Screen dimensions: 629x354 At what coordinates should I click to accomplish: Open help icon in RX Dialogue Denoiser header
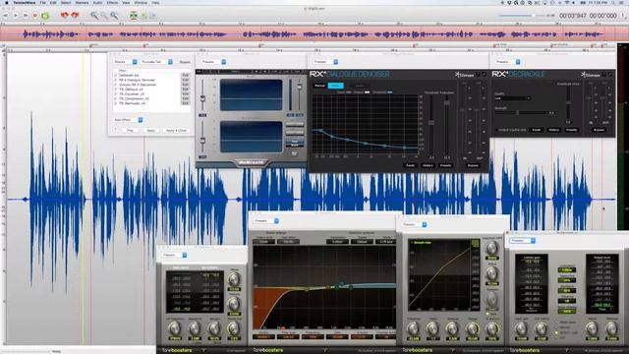tap(479, 75)
